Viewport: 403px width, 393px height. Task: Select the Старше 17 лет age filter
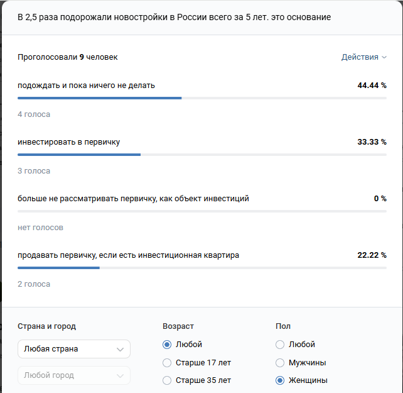(x=167, y=363)
